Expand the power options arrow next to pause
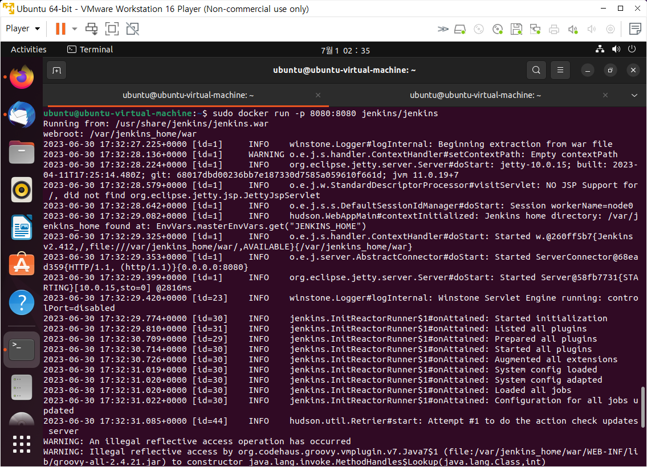 click(x=75, y=28)
